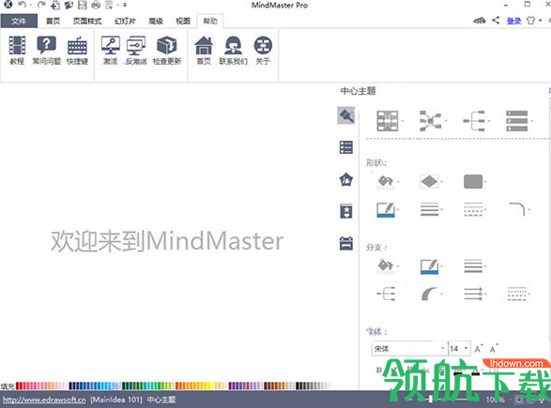Image resolution: width=551 pixels, height=408 pixels.
Task: Open the 关于 about dialog
Action: [x=263, y=50]
